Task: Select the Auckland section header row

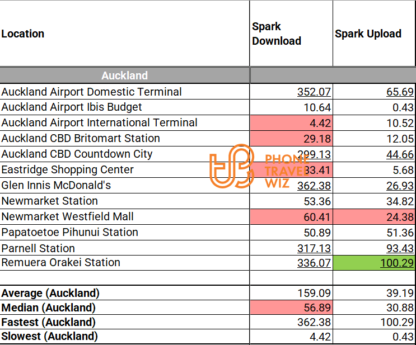Action: click(124, 75)
